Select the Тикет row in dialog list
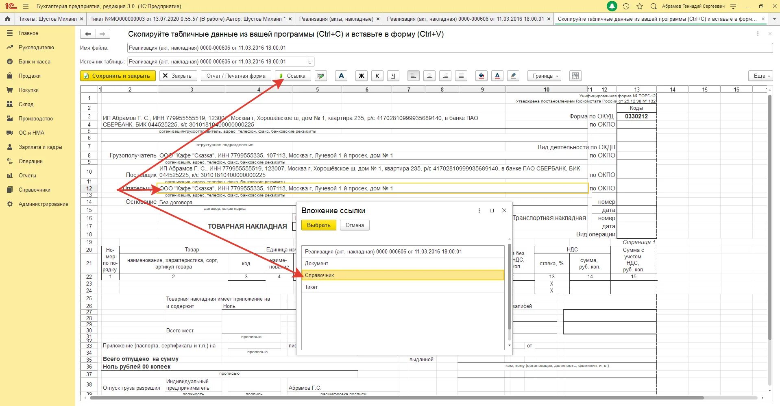This screenshot has height=406, width=780. (403, 287)
